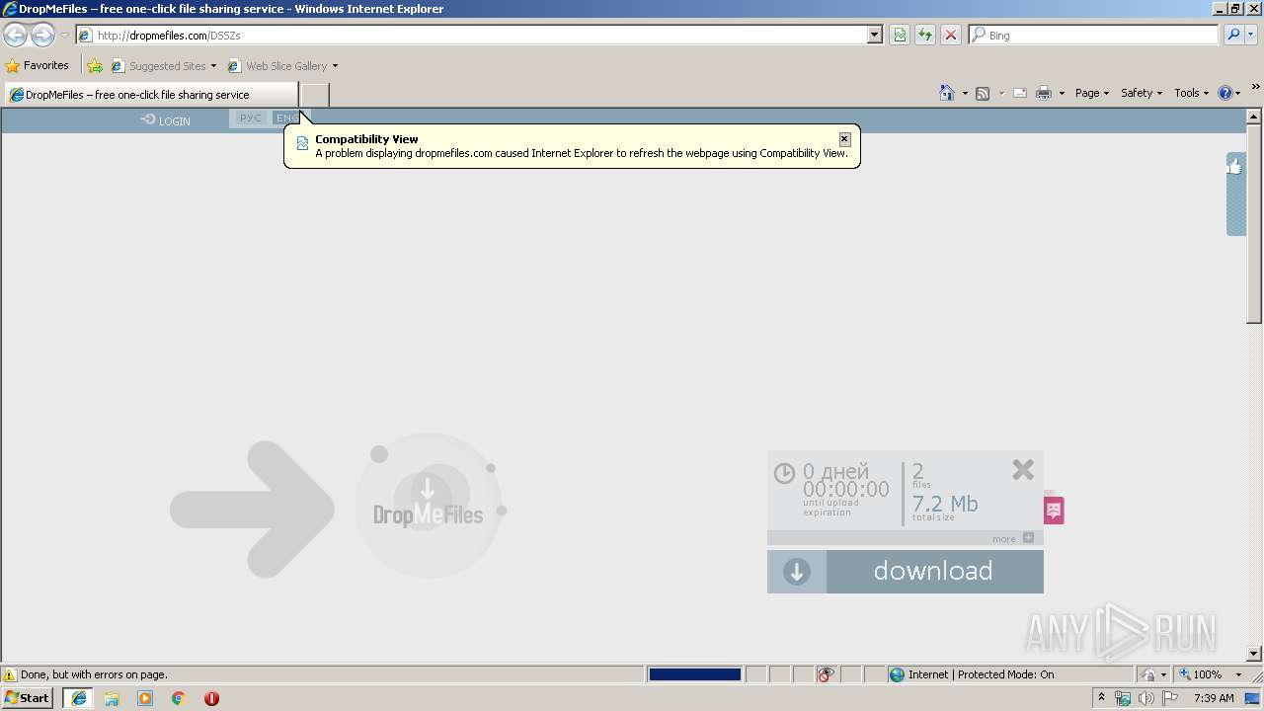
Task: Open Web Slice Gallery dropdown
Action: tap(282, 66)
